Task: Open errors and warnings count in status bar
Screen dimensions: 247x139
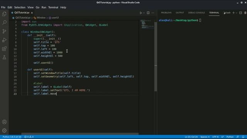Action: [x=29, y=137]
